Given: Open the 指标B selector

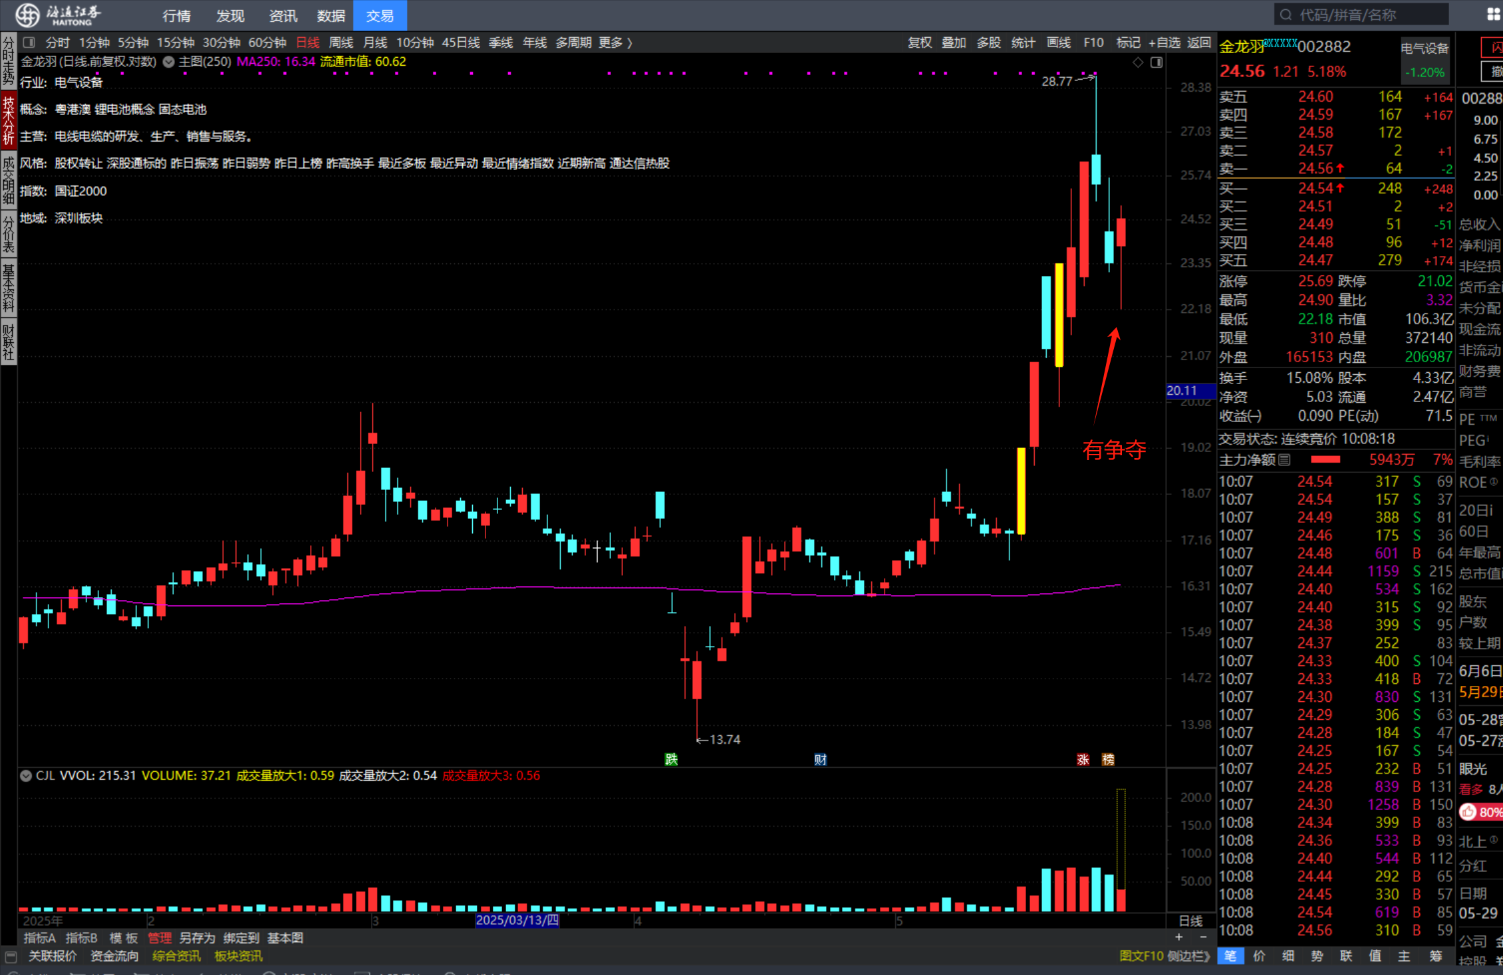Looking at the screenshot, I should click(82, 938).
